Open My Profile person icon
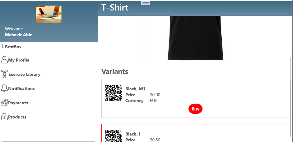Screen dimensions: 293x142 click(4, 60)
